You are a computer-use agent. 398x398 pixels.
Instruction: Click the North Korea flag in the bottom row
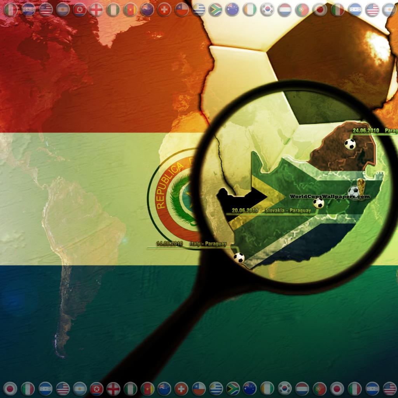pyautogui.click(x=96, y=388)
